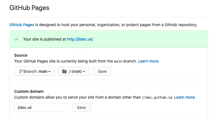Click the git branch icon
Viewport: 215px width, 120px height.
coord(21,71)
